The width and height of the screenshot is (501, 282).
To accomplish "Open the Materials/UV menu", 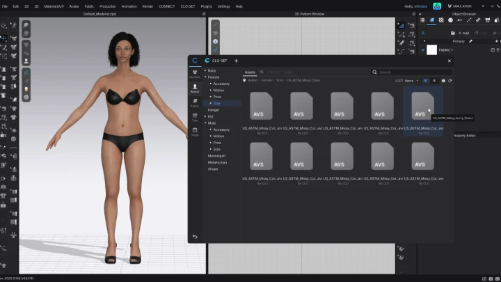I will click(54, 6).
